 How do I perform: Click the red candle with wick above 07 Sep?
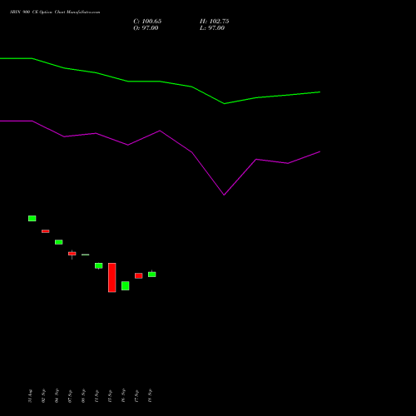[x=72, y=254]
